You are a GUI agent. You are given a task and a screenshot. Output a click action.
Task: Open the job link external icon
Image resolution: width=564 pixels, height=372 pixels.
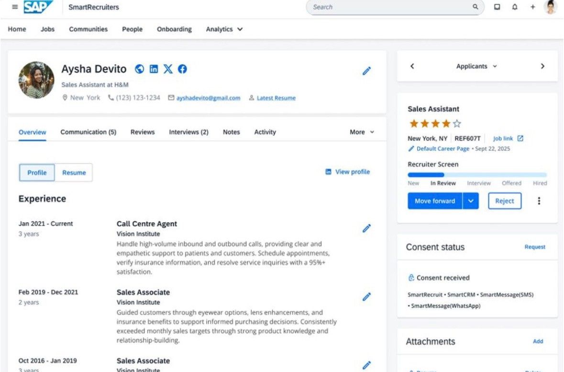click(x=520, y=138)
